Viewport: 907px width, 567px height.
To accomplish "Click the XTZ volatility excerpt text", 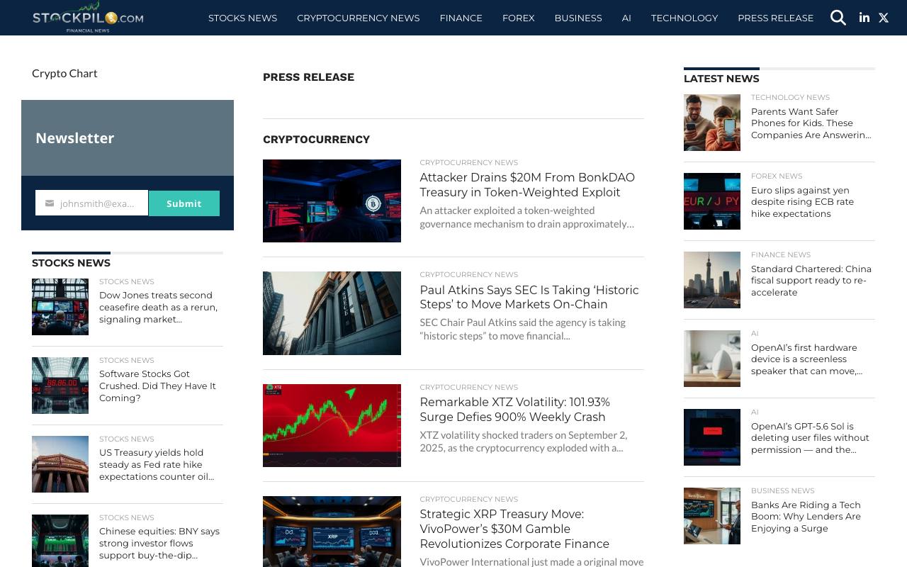I will pyautogui.click(x=523, y=442).
